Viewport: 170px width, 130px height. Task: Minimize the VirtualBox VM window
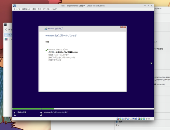pos(145,6)
